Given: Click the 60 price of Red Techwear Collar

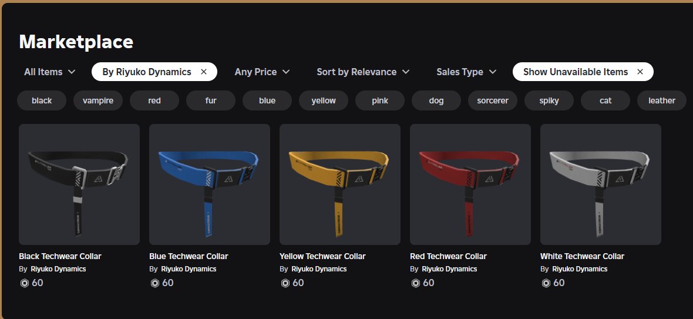Looking at the screenshot, I should tap(429, 283).
